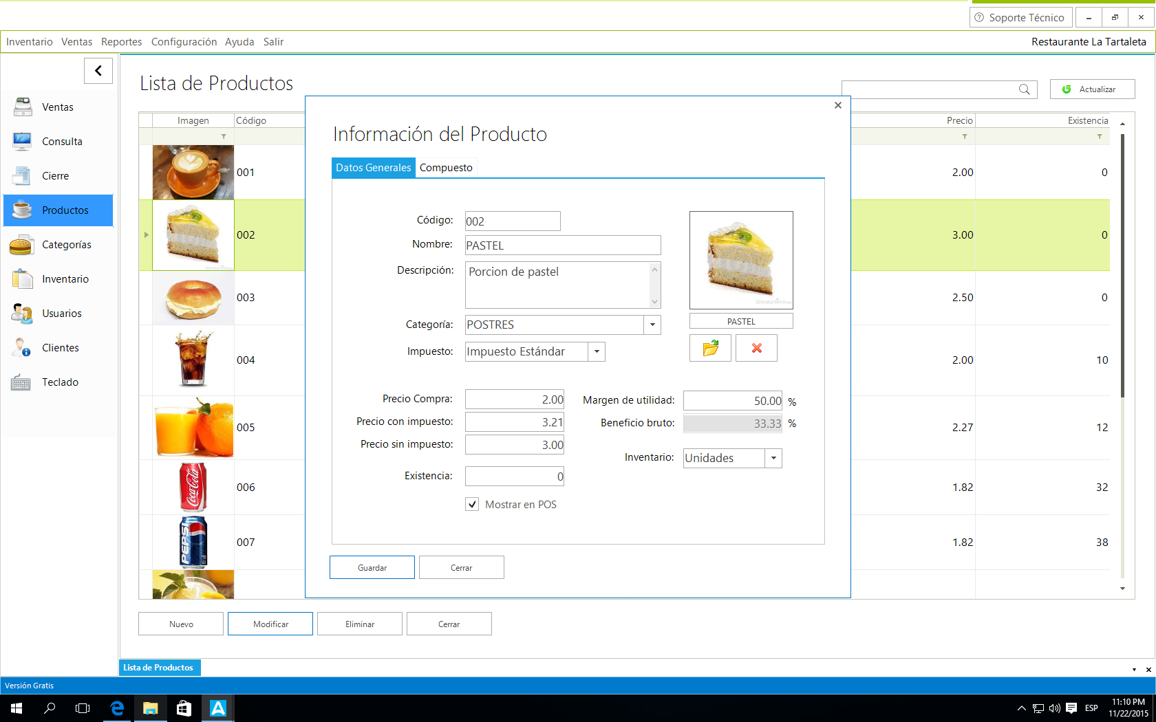Close the Información del Producto dialog

[838, 105]
